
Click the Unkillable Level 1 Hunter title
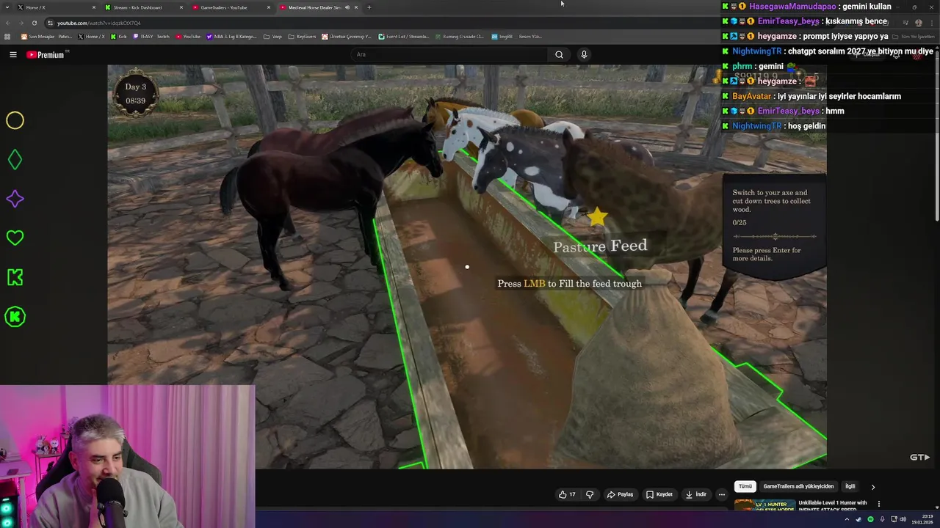[x=833, y=505]
